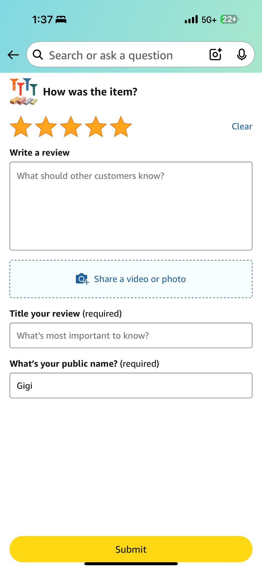Select the first rating star
The image size is (262, 570).
[21, 127]
